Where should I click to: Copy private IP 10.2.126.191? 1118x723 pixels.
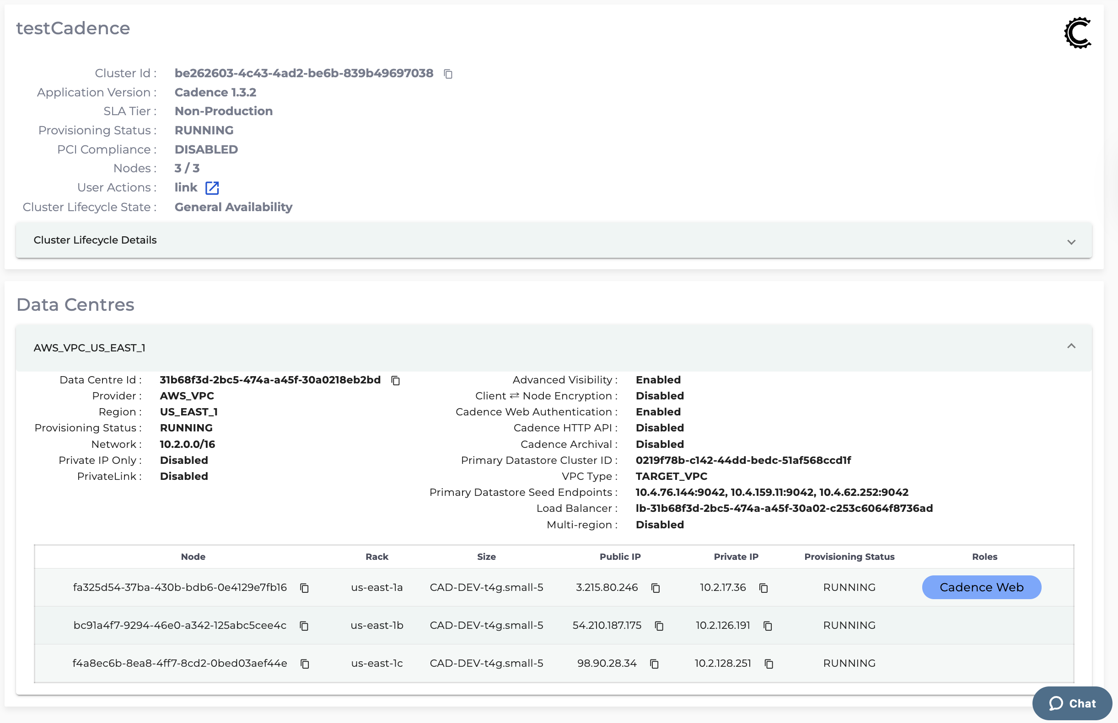768,626
